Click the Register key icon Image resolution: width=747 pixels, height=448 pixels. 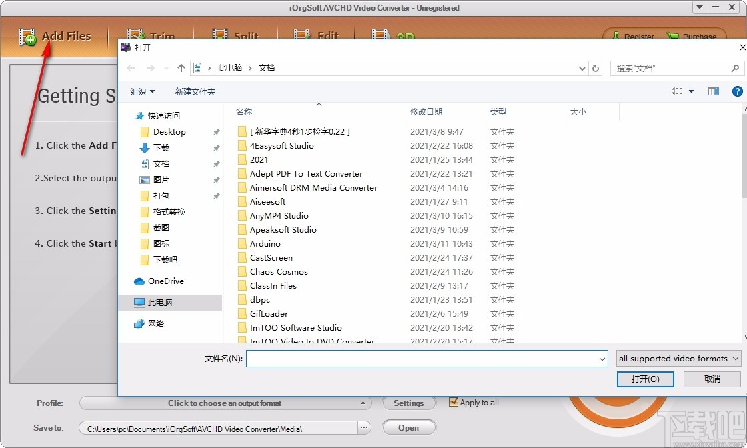[x=616, y=35]
